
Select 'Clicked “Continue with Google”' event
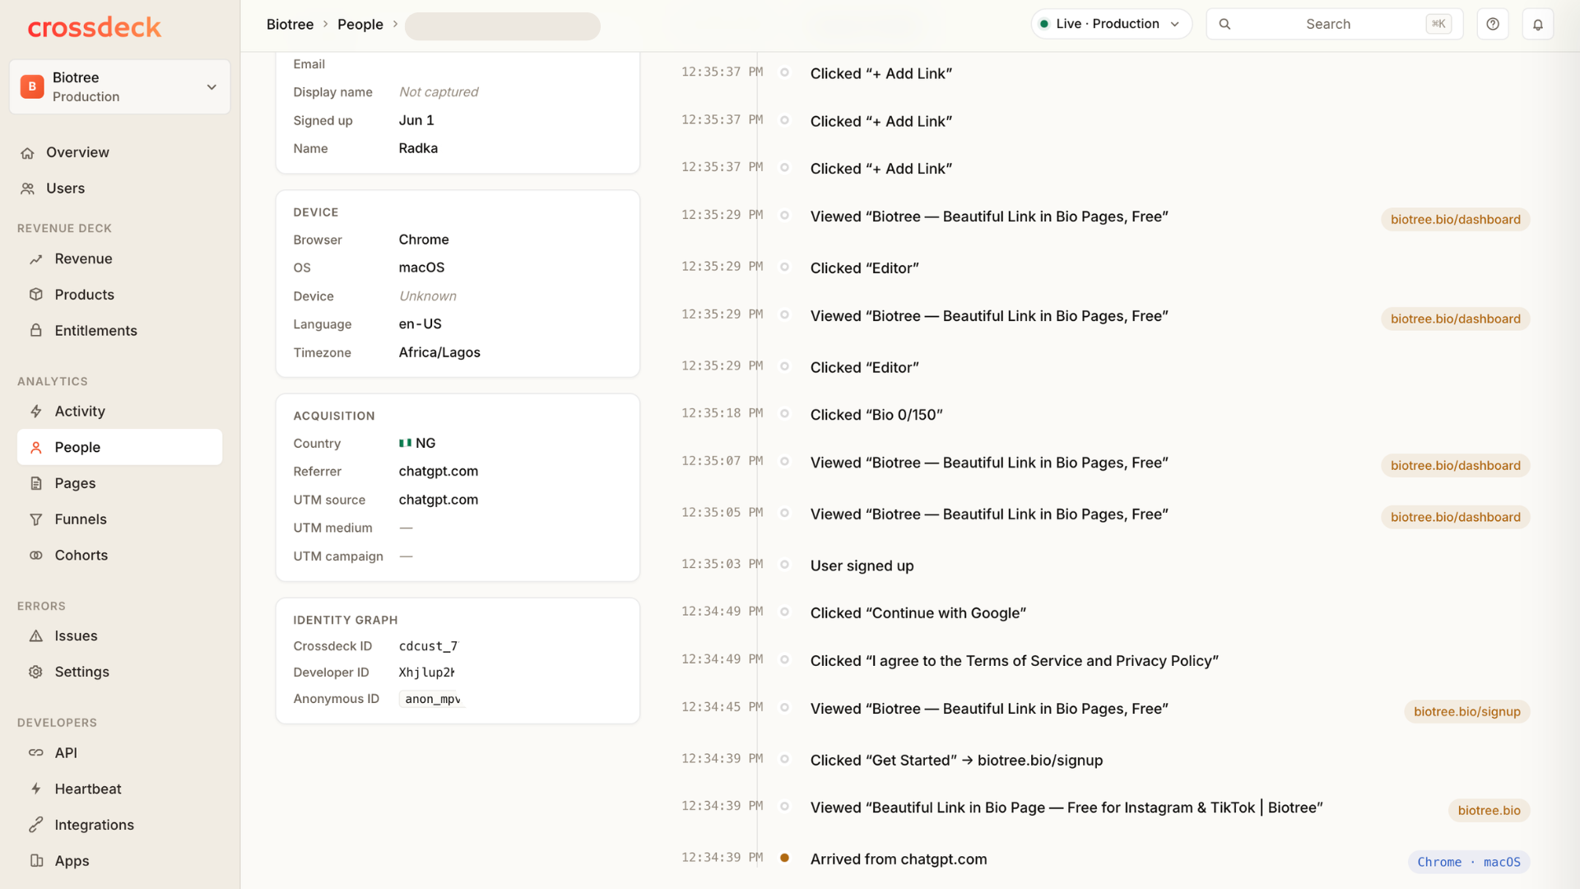click(x=918, y=613)
